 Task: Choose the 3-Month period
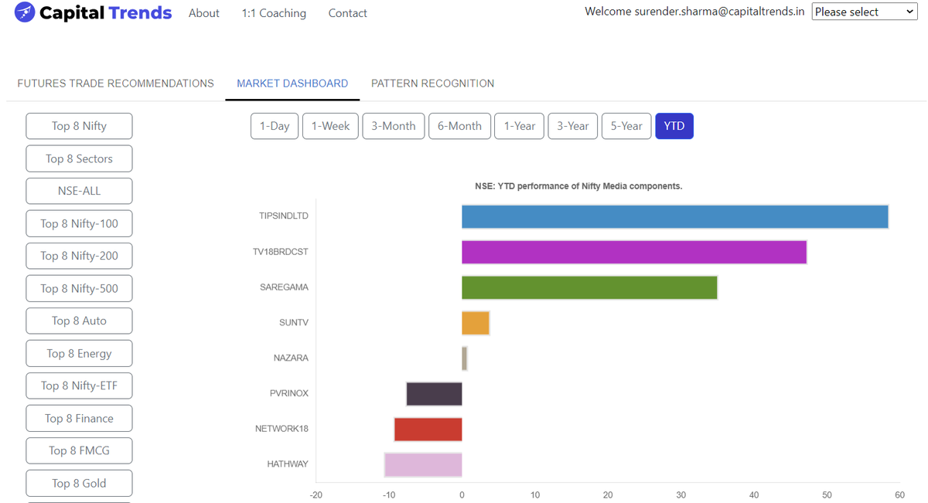point(394,126)
